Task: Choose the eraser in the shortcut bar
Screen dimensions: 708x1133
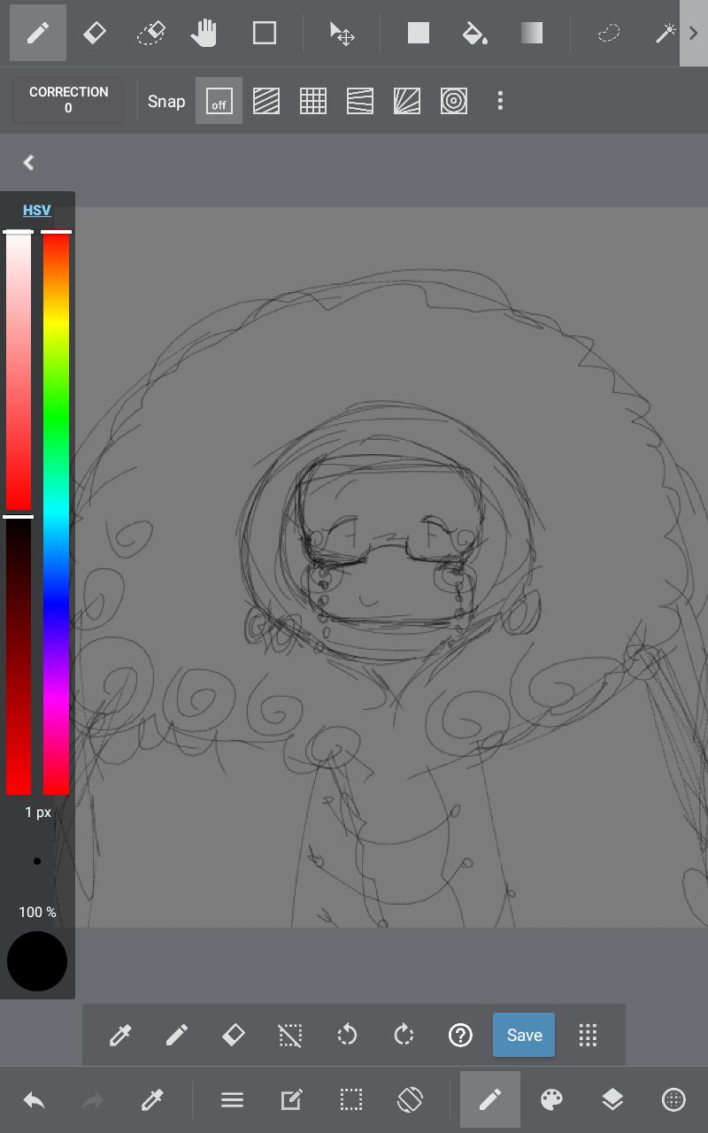Action: point(234,1035)
